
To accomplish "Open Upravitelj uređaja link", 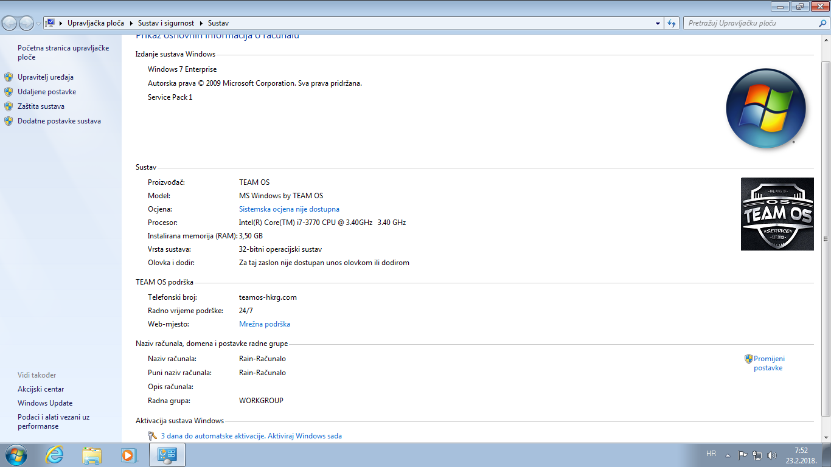I will click(46, 77).
